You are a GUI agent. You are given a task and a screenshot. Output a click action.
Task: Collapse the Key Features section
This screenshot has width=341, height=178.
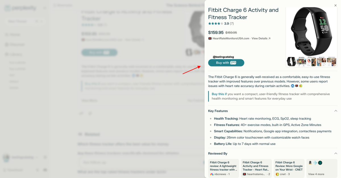coord(336,111)
